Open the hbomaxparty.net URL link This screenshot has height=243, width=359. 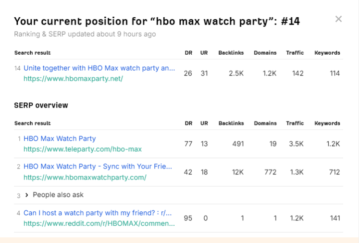pyautogui.click(x=73, y=78)
